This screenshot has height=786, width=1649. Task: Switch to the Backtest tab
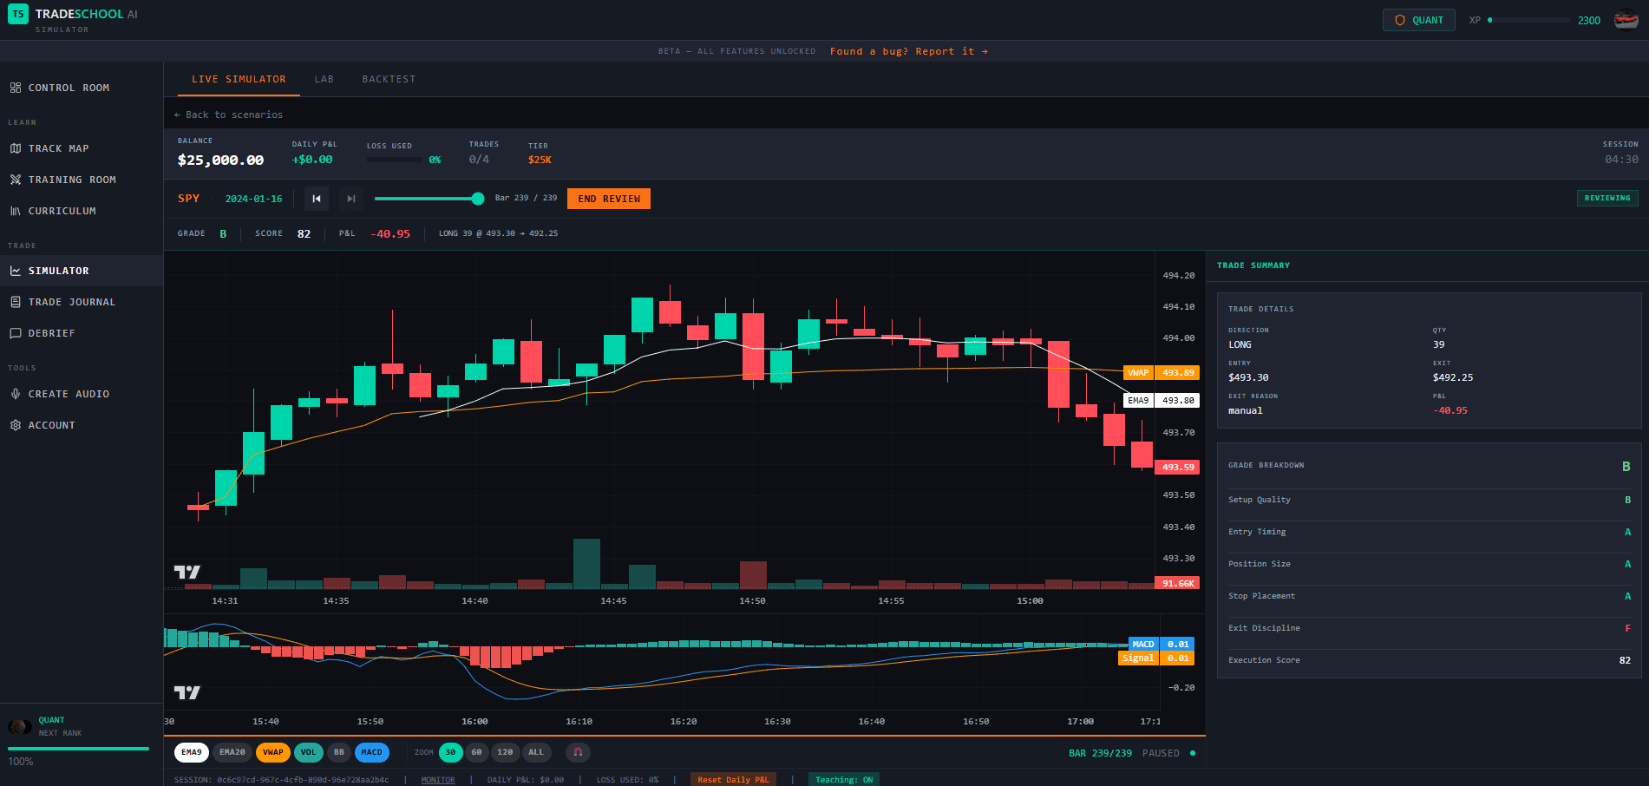pyautogui.click(x=389, y=79)
